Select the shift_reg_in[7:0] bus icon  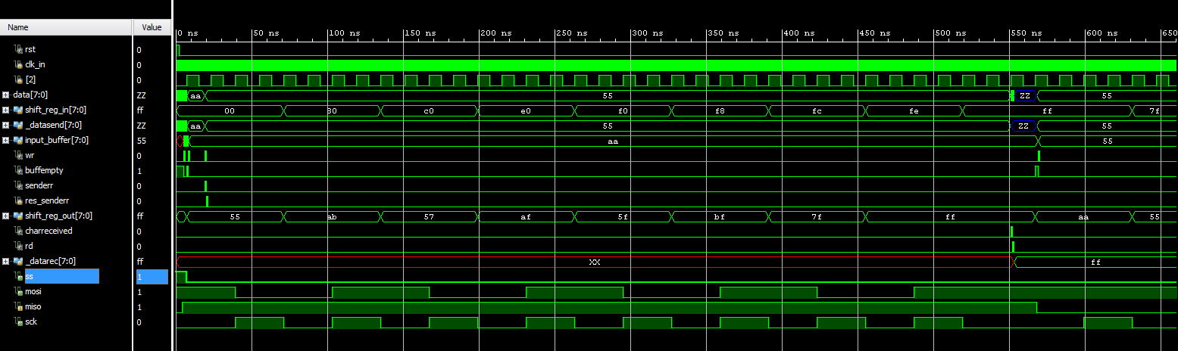click(17, 110)
